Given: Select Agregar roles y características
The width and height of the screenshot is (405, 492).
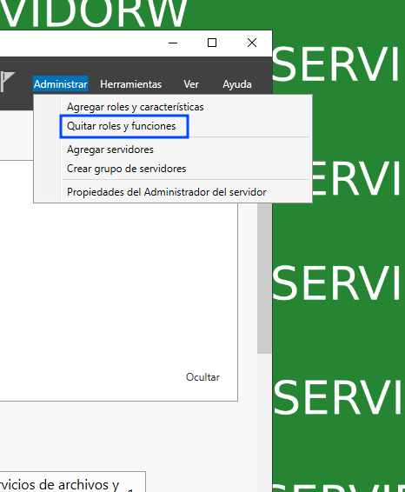Looking at the screenshot, I should tap(136, 107).
